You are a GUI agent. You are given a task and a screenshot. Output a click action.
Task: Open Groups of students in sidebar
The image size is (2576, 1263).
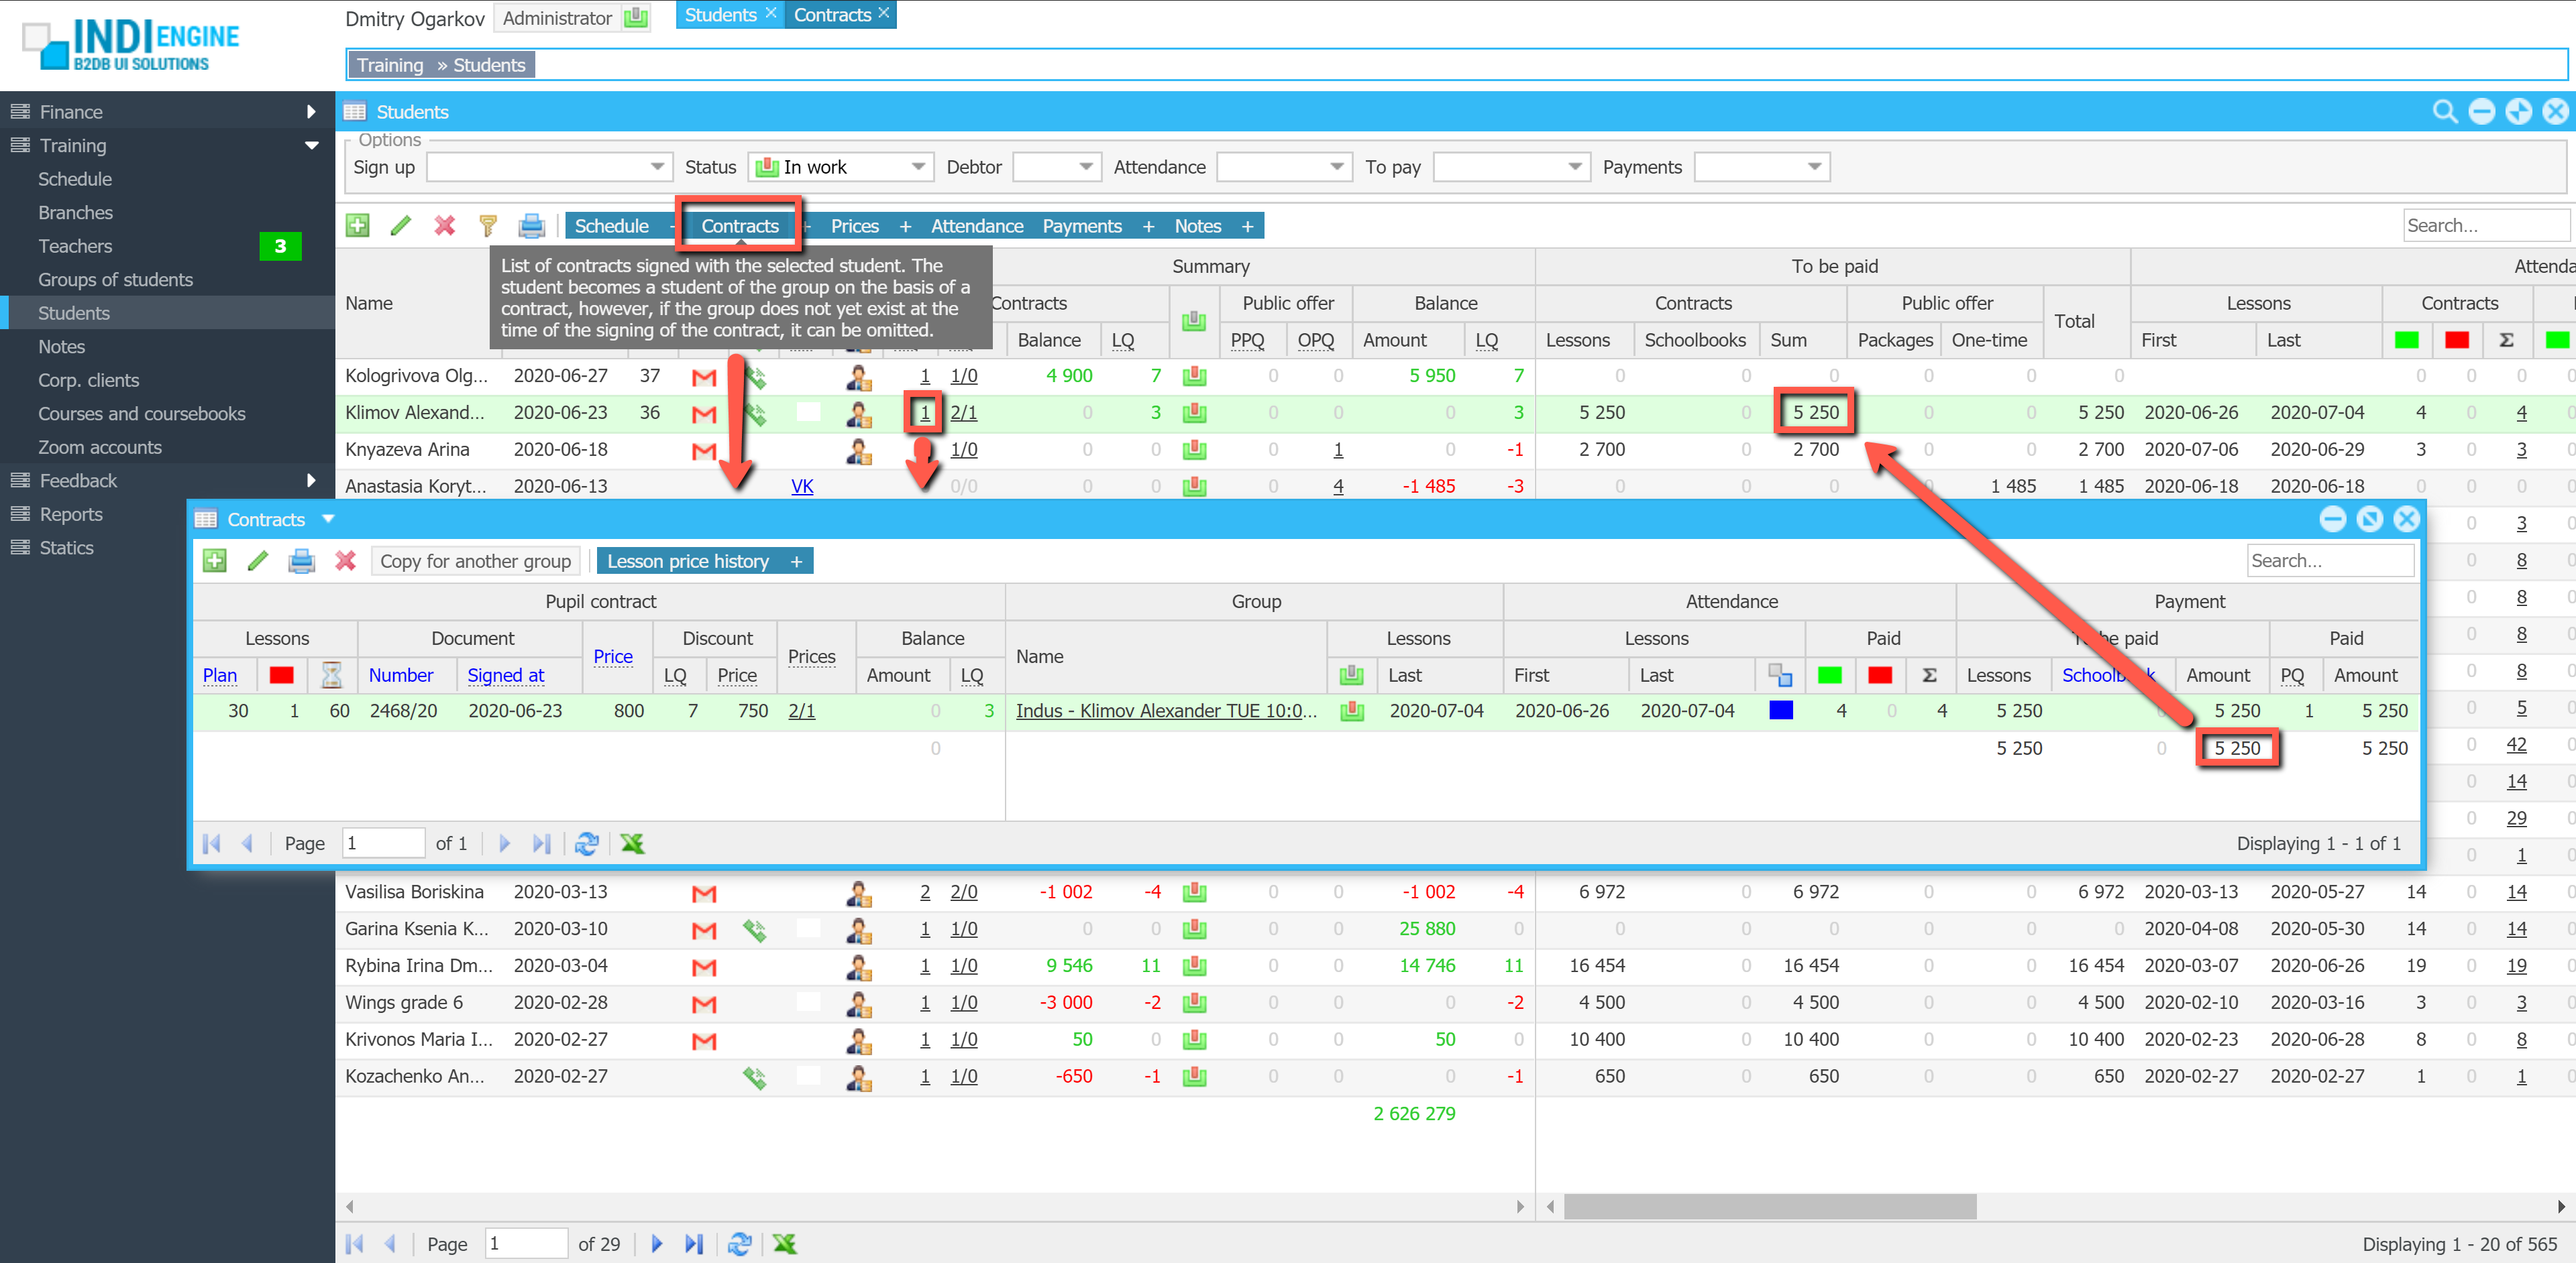click(x=115, y=280)
